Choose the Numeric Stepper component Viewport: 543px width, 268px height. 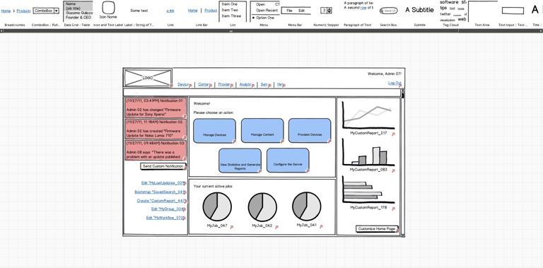click(326, 14)
